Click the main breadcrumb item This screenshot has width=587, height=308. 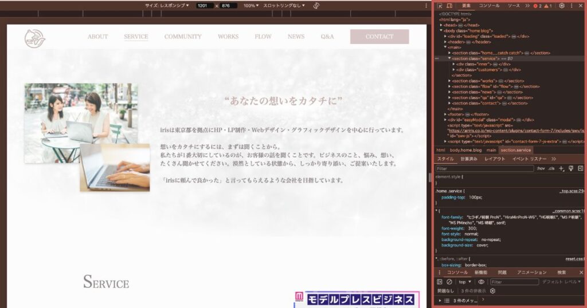491,150
